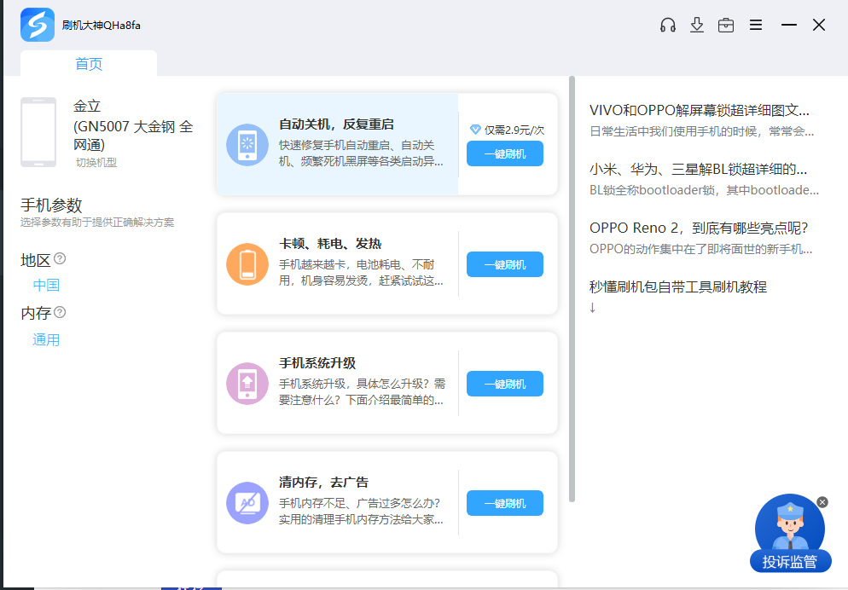Viewport: 848px width, 590px height.
Task: Click 切换机型 to change phone model
Action: pos(96,163)
